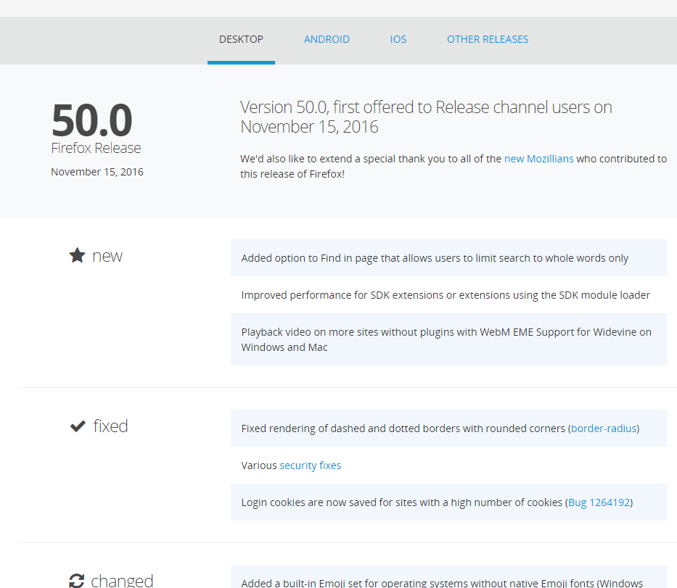Switch to the Android release notes tab

click(x=327, y=39)
